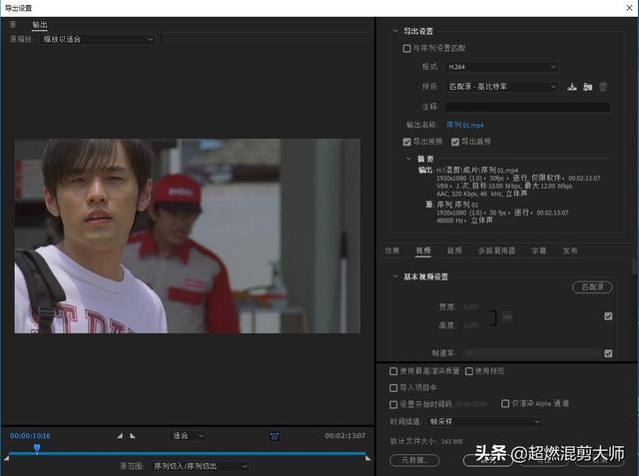Select the 视频 tab

pos(423,250)
